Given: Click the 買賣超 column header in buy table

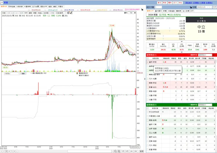Looking at the screenshot, I should (174, 58).
